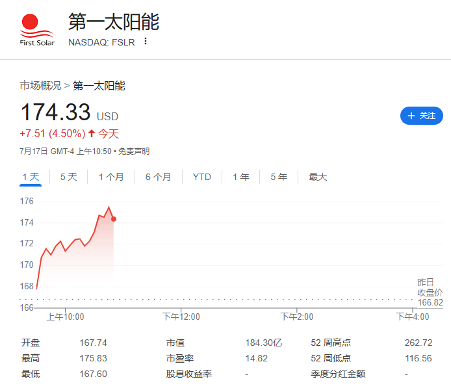Image resolution: width=451 pixels, height=390 pixels.
Task: Show the 1 年 chart range
Action: click(x=240, y=177)
